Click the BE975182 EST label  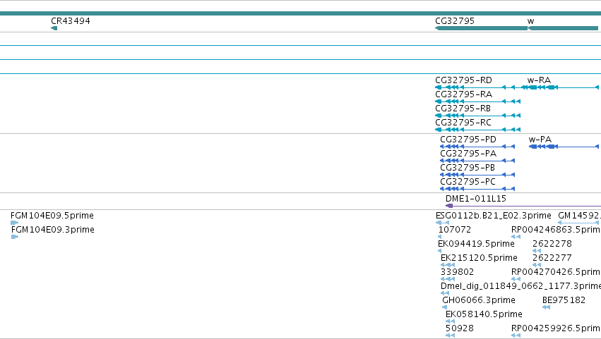[564, 301]
